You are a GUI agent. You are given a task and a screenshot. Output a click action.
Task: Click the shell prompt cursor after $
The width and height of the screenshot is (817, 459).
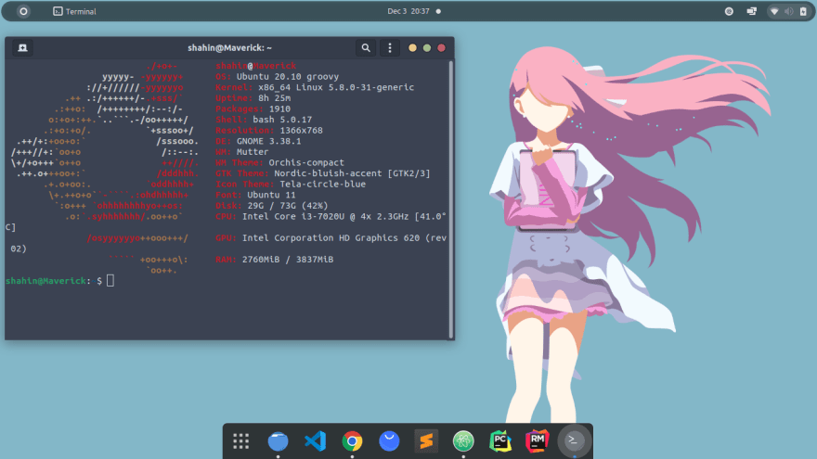[110, 281]
